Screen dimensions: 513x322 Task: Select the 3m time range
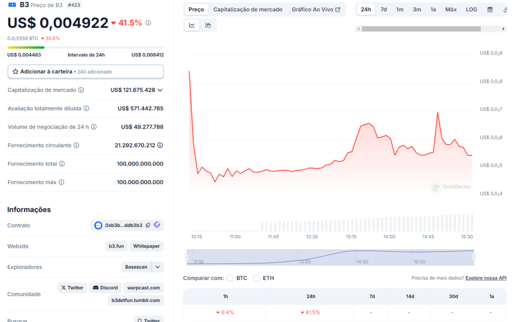point(417,10)
